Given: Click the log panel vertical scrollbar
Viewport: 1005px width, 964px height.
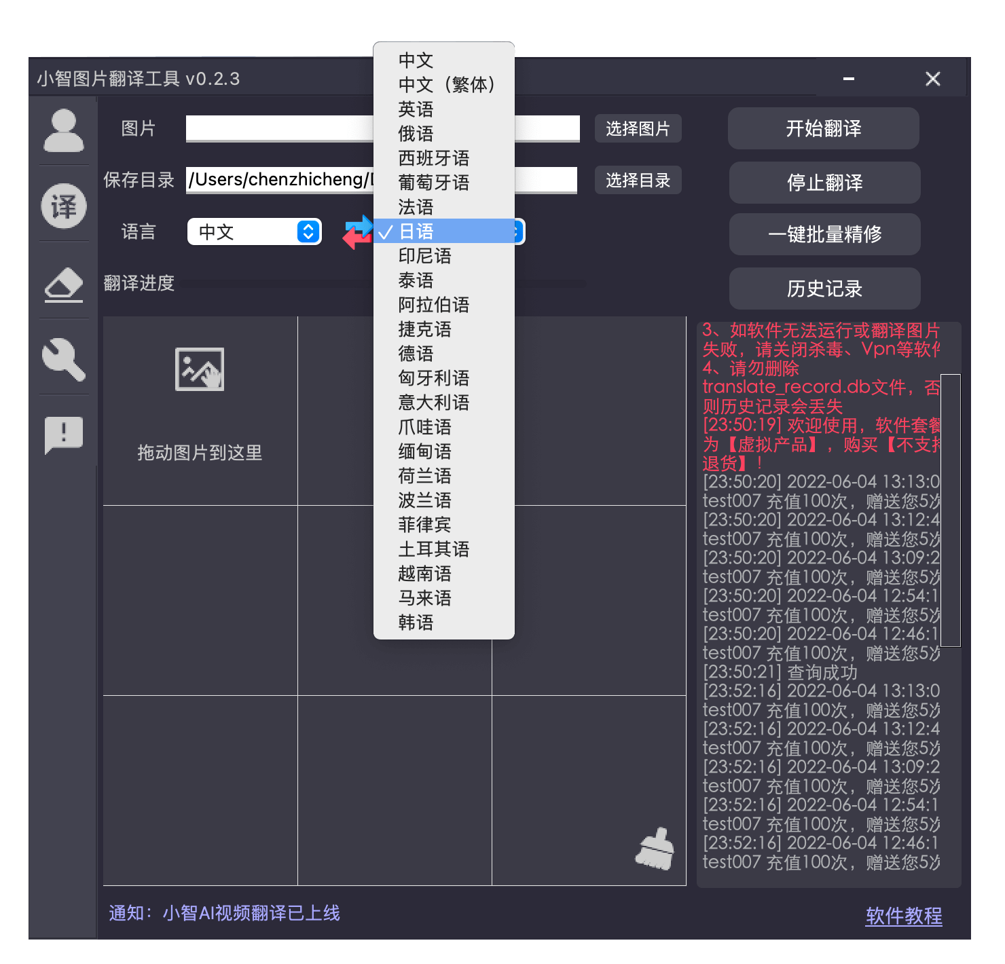Looking at the screenshot, I should coord(951,511).
